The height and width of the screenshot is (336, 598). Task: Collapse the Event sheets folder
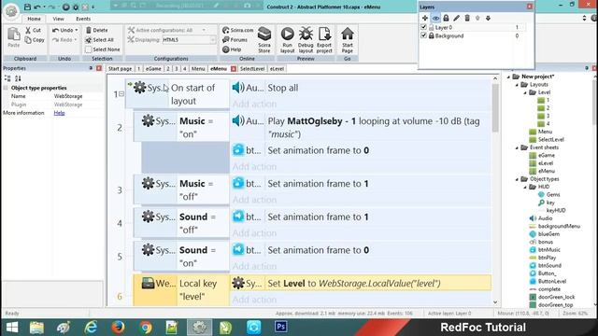(x=517, y=147)
